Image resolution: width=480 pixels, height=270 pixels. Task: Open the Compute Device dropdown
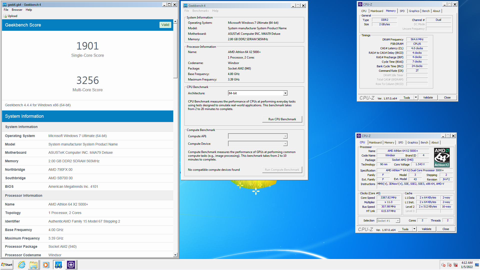pyautogui.click(x=285, y=144)
